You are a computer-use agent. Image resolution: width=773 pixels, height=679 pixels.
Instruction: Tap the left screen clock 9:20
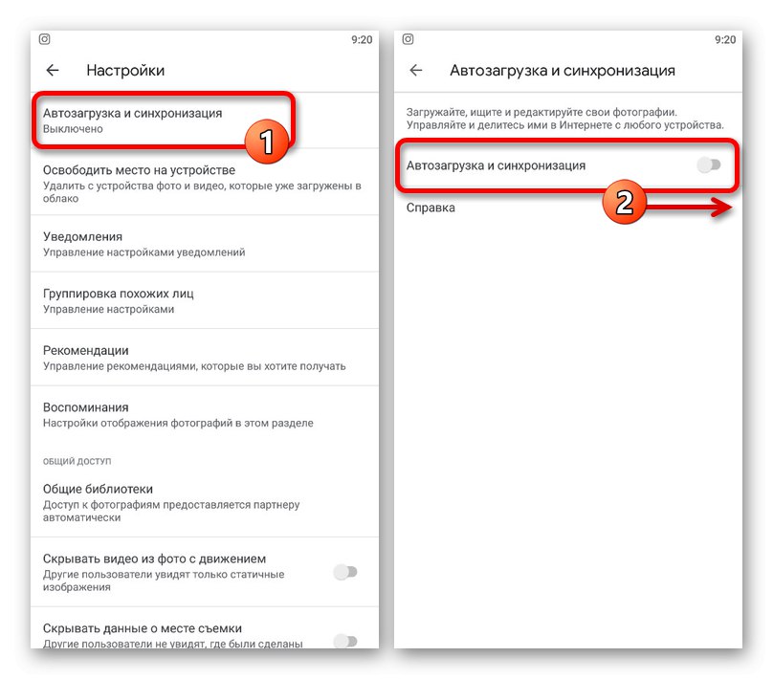pyautogui.click(x=362, y=39)
